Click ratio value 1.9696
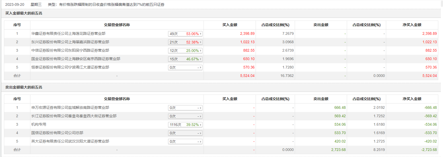Screen dimensions: 443x157 pos(288,59)
